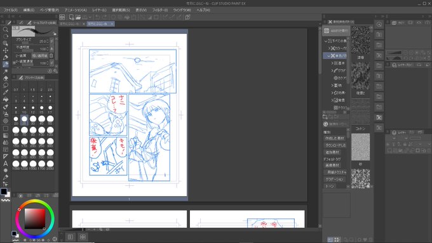The image size is (432, 243).
Task: Select the cotton lined material thumbnail
Action: coord(360,112)
